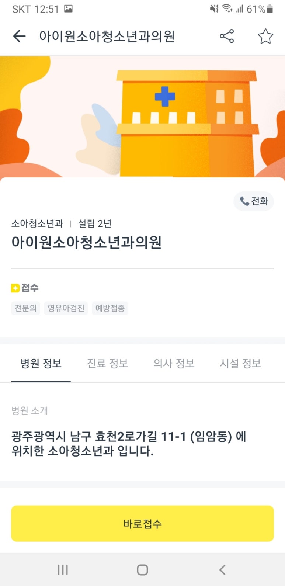Call the clinic using 전화 button
Viewport: 285px width, 586px height.
coord(254,201)
